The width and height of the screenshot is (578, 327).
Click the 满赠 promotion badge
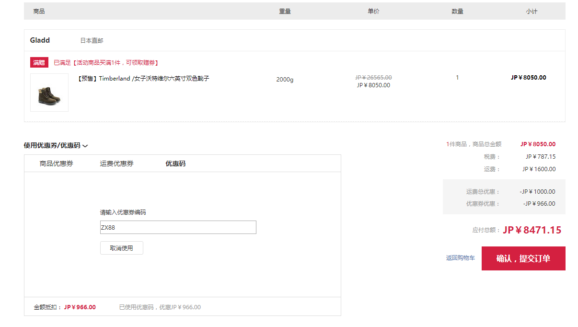tap(39, 62)
